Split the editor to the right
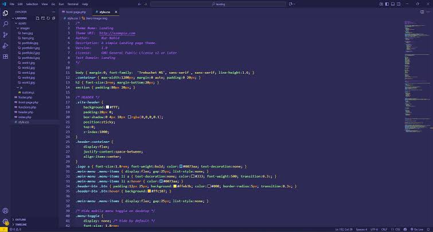 (422, 12)
